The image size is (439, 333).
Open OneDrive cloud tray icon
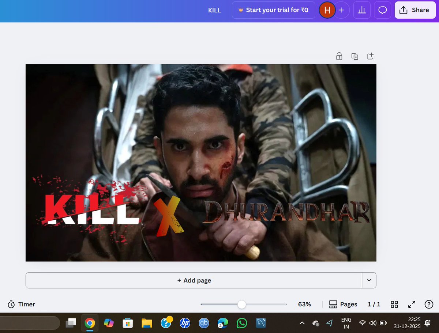click(x=316, y=323)
